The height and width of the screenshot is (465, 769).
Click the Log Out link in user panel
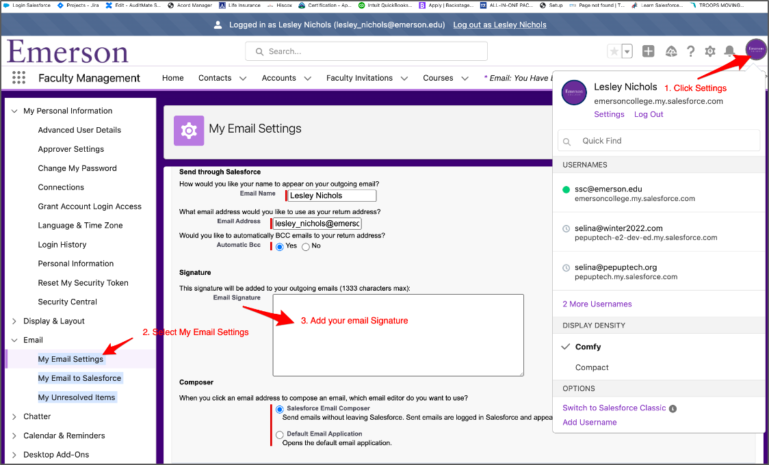649,114
